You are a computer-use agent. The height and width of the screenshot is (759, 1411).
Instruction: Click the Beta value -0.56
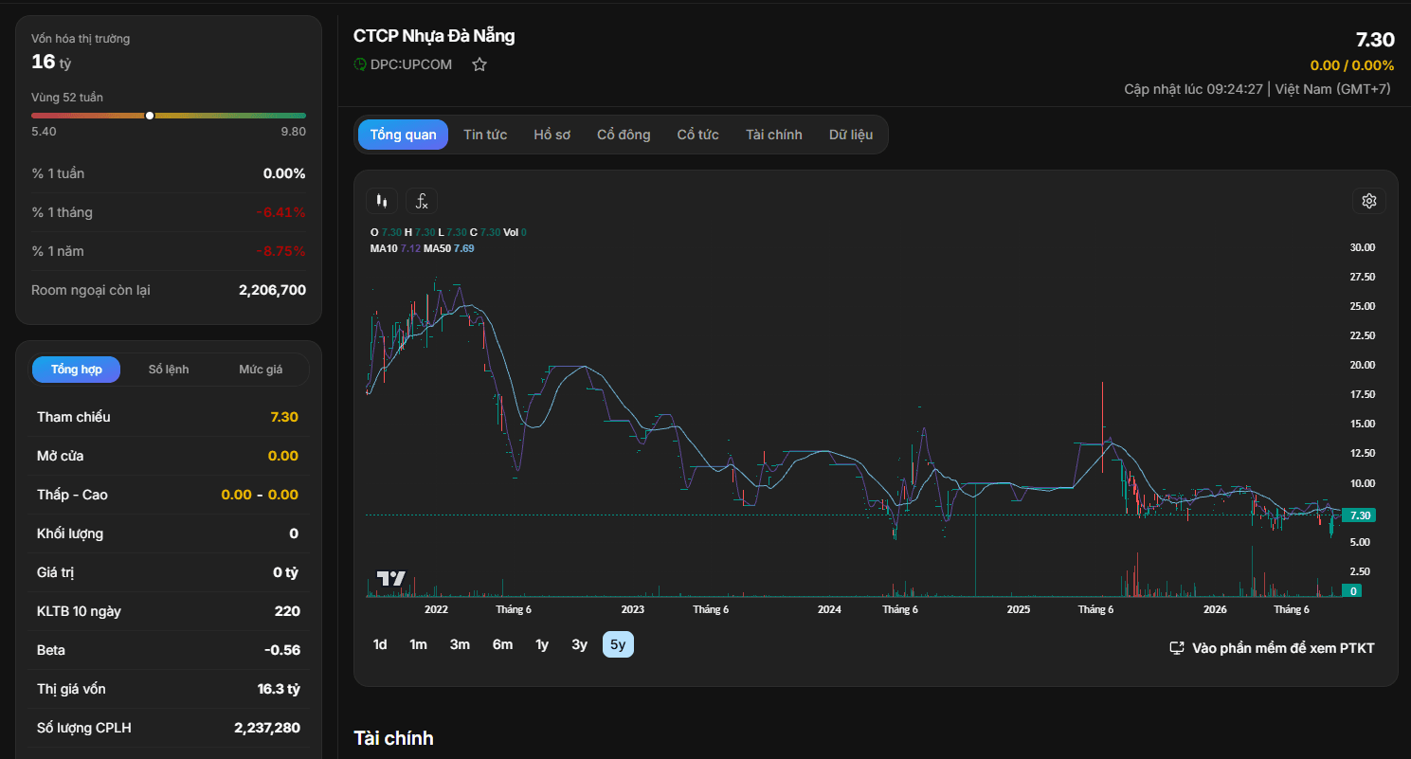tap(282, 650)
